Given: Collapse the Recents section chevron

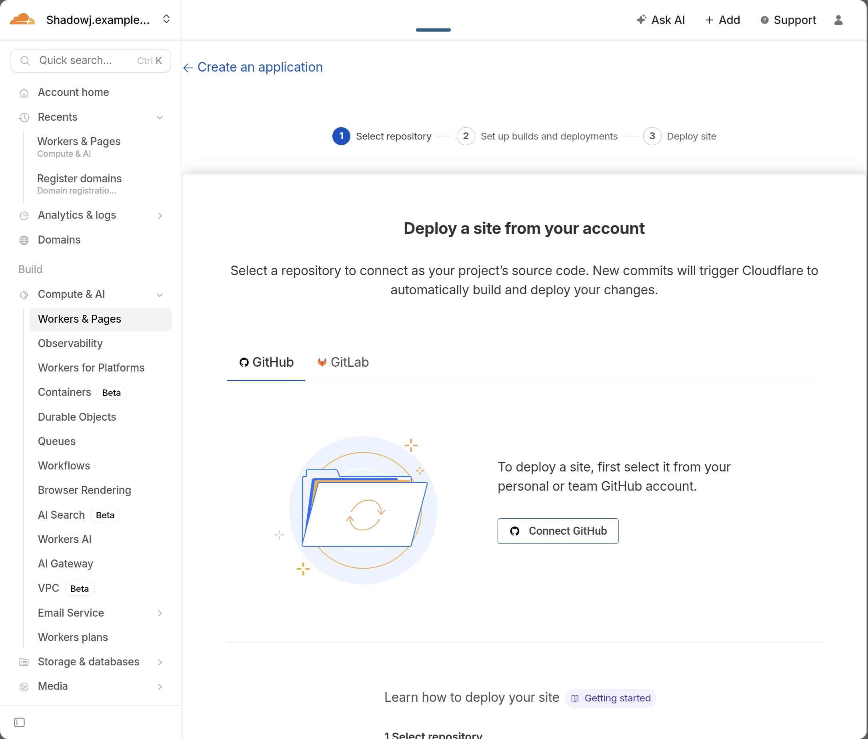Looking at the screenshot, I should coord(160,117).
